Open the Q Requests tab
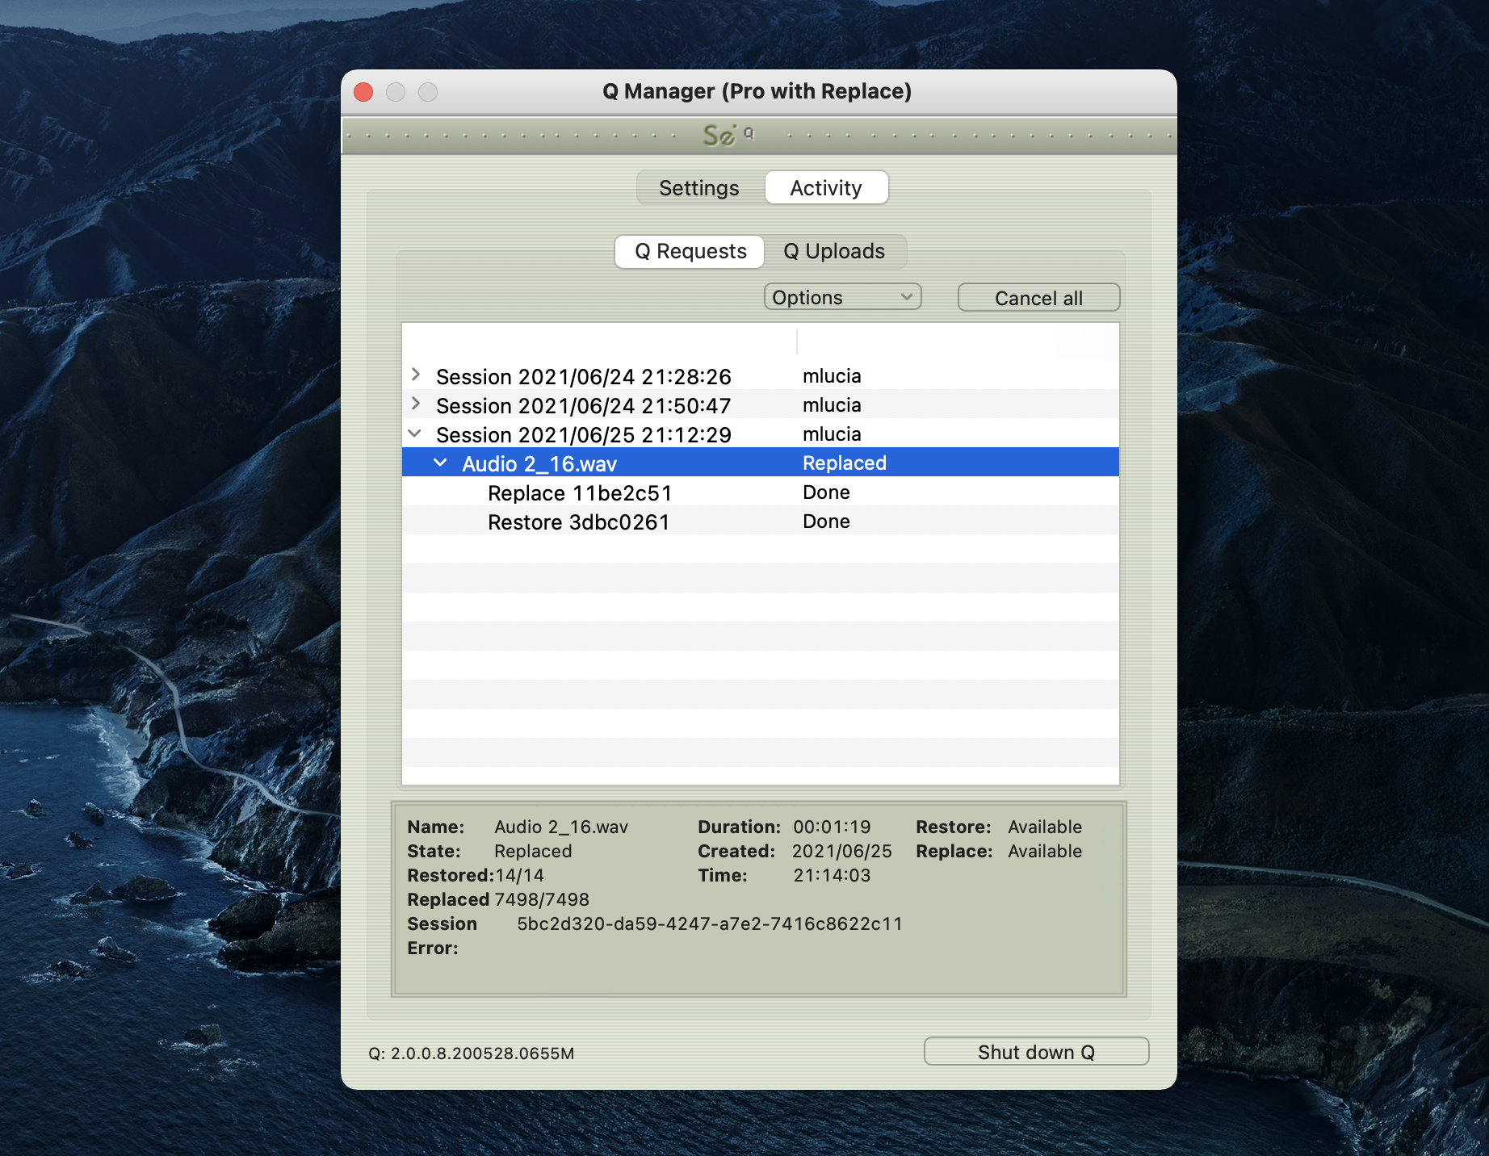The width and height of the screenshot is (1489, 1156). pos(690,251)
